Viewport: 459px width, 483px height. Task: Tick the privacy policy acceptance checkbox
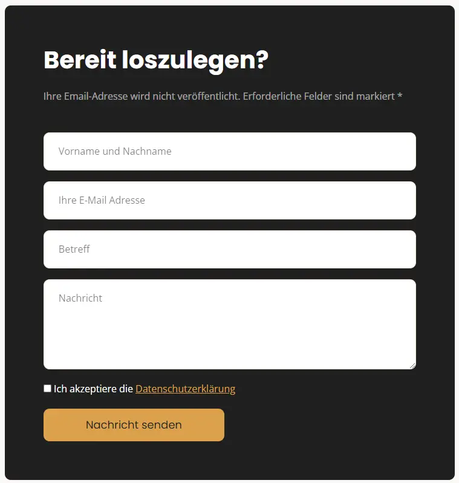click(x=47, y=389)
